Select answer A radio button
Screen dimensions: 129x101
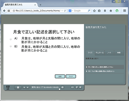tap(11, 39)
